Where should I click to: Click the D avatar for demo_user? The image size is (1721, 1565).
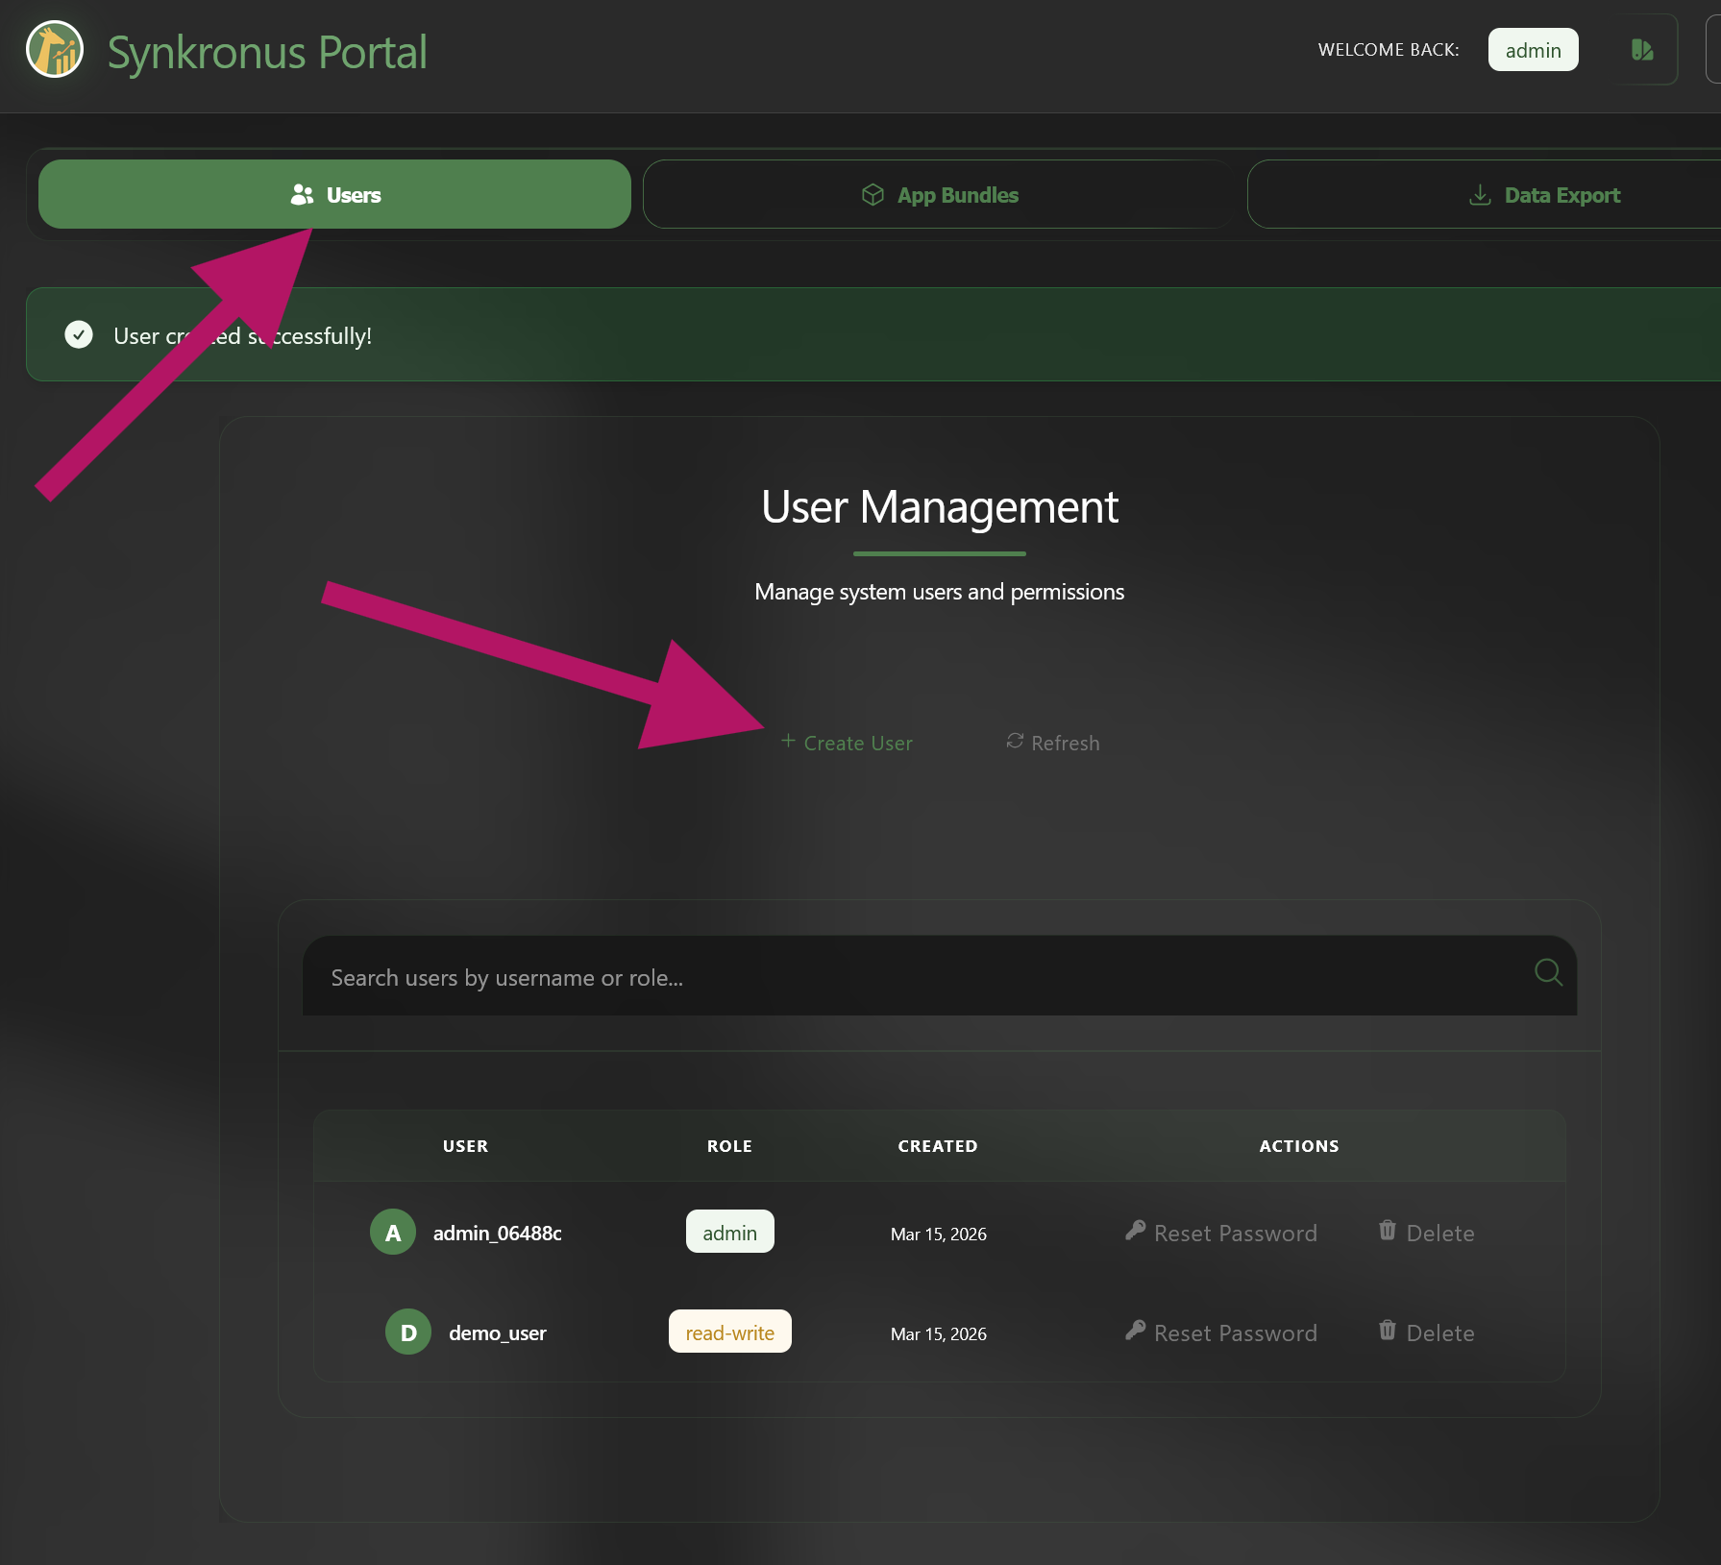408,1333
